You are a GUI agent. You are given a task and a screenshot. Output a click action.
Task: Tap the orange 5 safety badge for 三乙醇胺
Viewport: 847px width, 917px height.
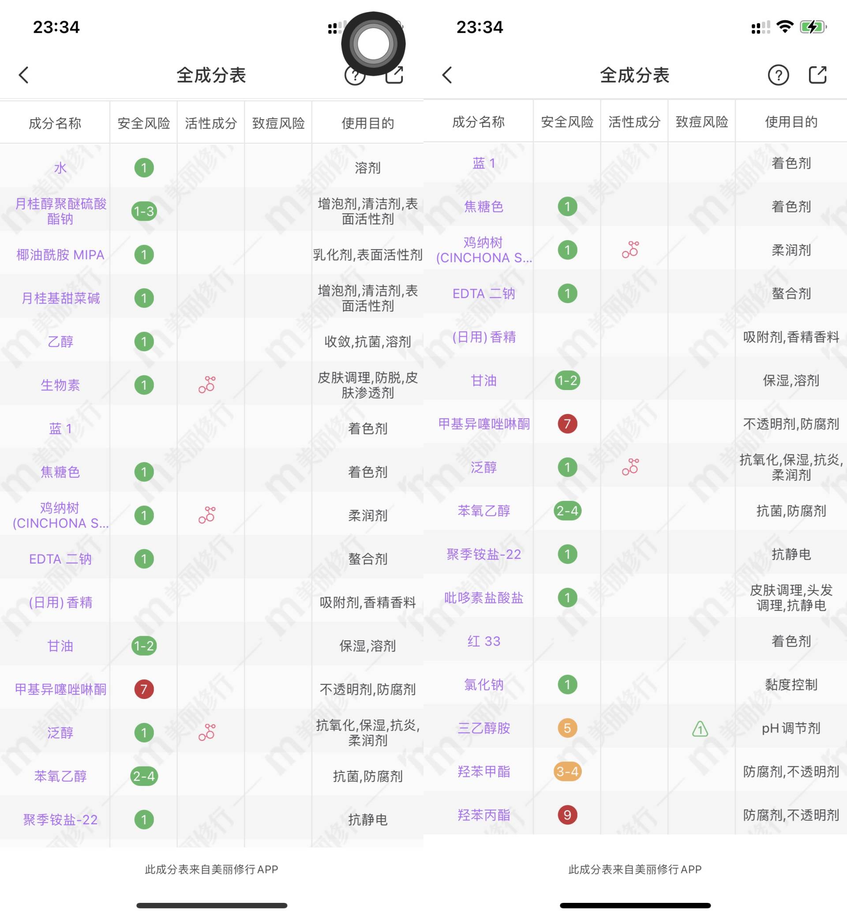point(567,728)
